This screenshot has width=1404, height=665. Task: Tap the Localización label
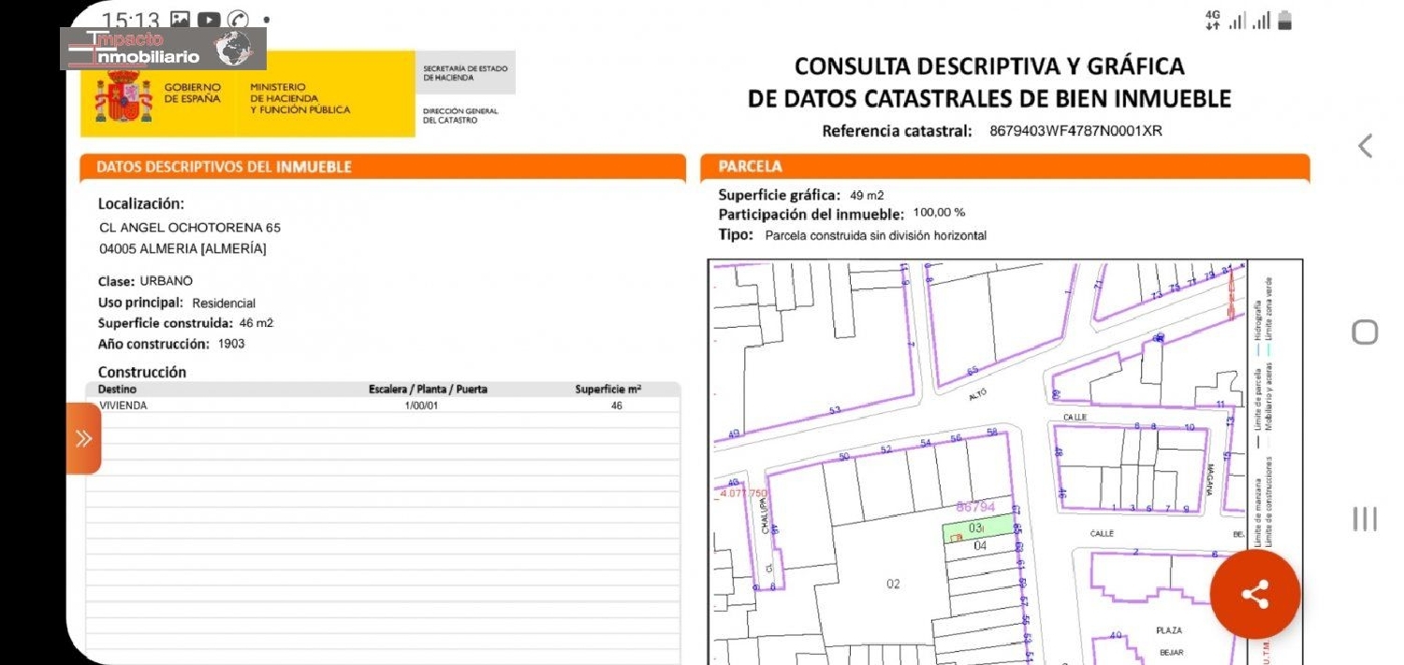click(141, 203)
